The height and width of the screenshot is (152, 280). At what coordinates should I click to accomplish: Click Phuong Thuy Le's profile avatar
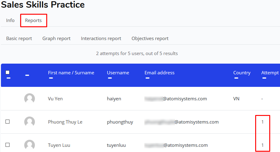pos(29,122)
